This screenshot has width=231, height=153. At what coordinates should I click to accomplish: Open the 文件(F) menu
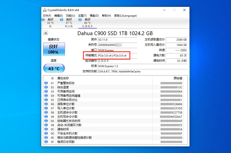[47, 16]
